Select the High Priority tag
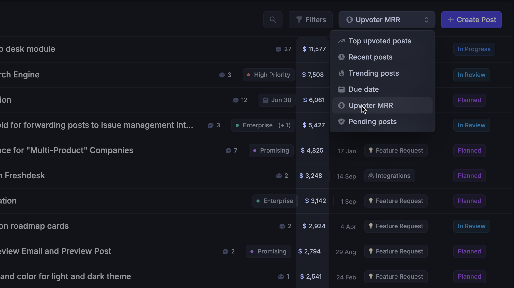The height and width of the screenshot is (288, 514). tap(269, 75)
